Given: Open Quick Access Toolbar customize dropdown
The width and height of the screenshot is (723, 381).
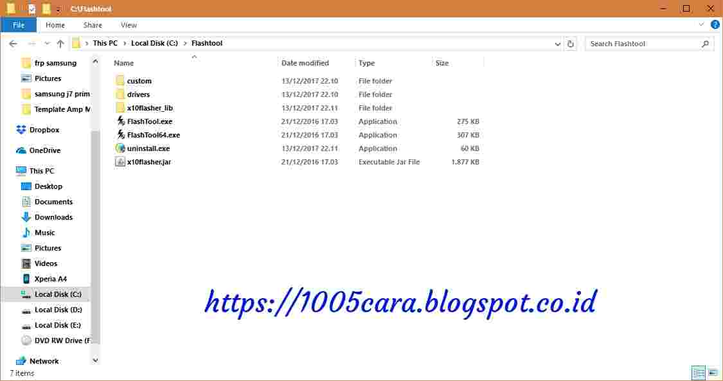Looking at the screenshot, I should tap(58, 9).
